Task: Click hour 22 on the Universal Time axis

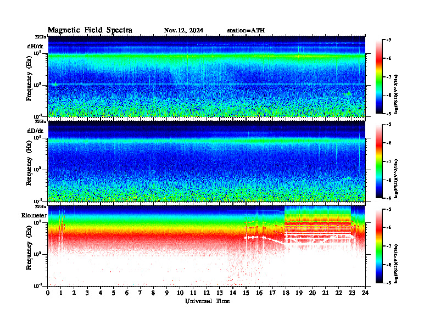Action: pyautogui.click(x=339, y=293)
